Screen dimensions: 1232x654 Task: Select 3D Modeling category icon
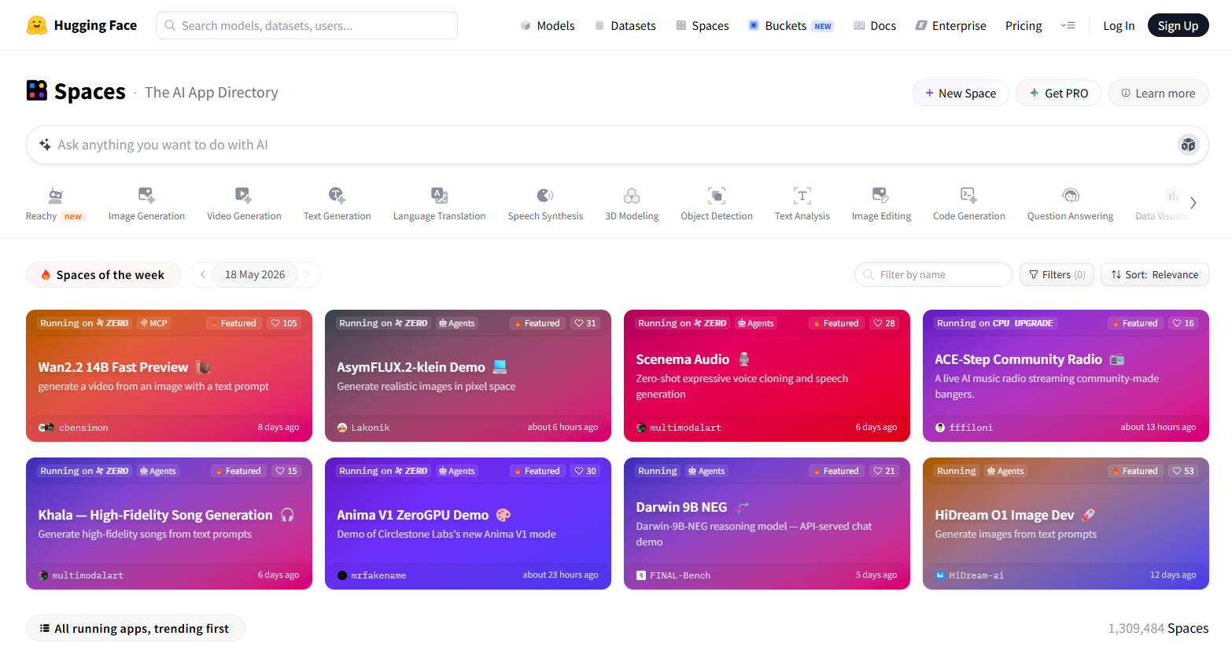(x=632, y=195)
